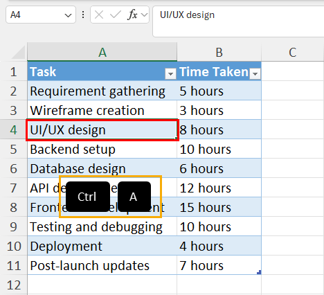Select row 3 header
This screenshot has height=295, width=324.
click(14, 110)
